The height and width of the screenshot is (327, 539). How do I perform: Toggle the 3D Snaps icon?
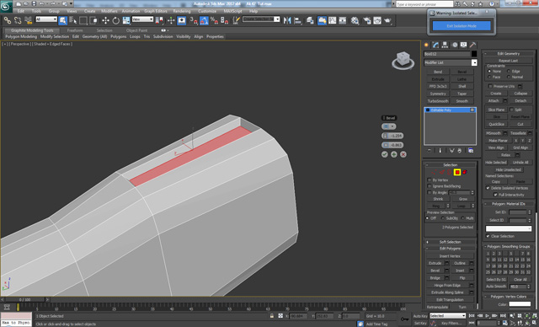coord(194,20)
